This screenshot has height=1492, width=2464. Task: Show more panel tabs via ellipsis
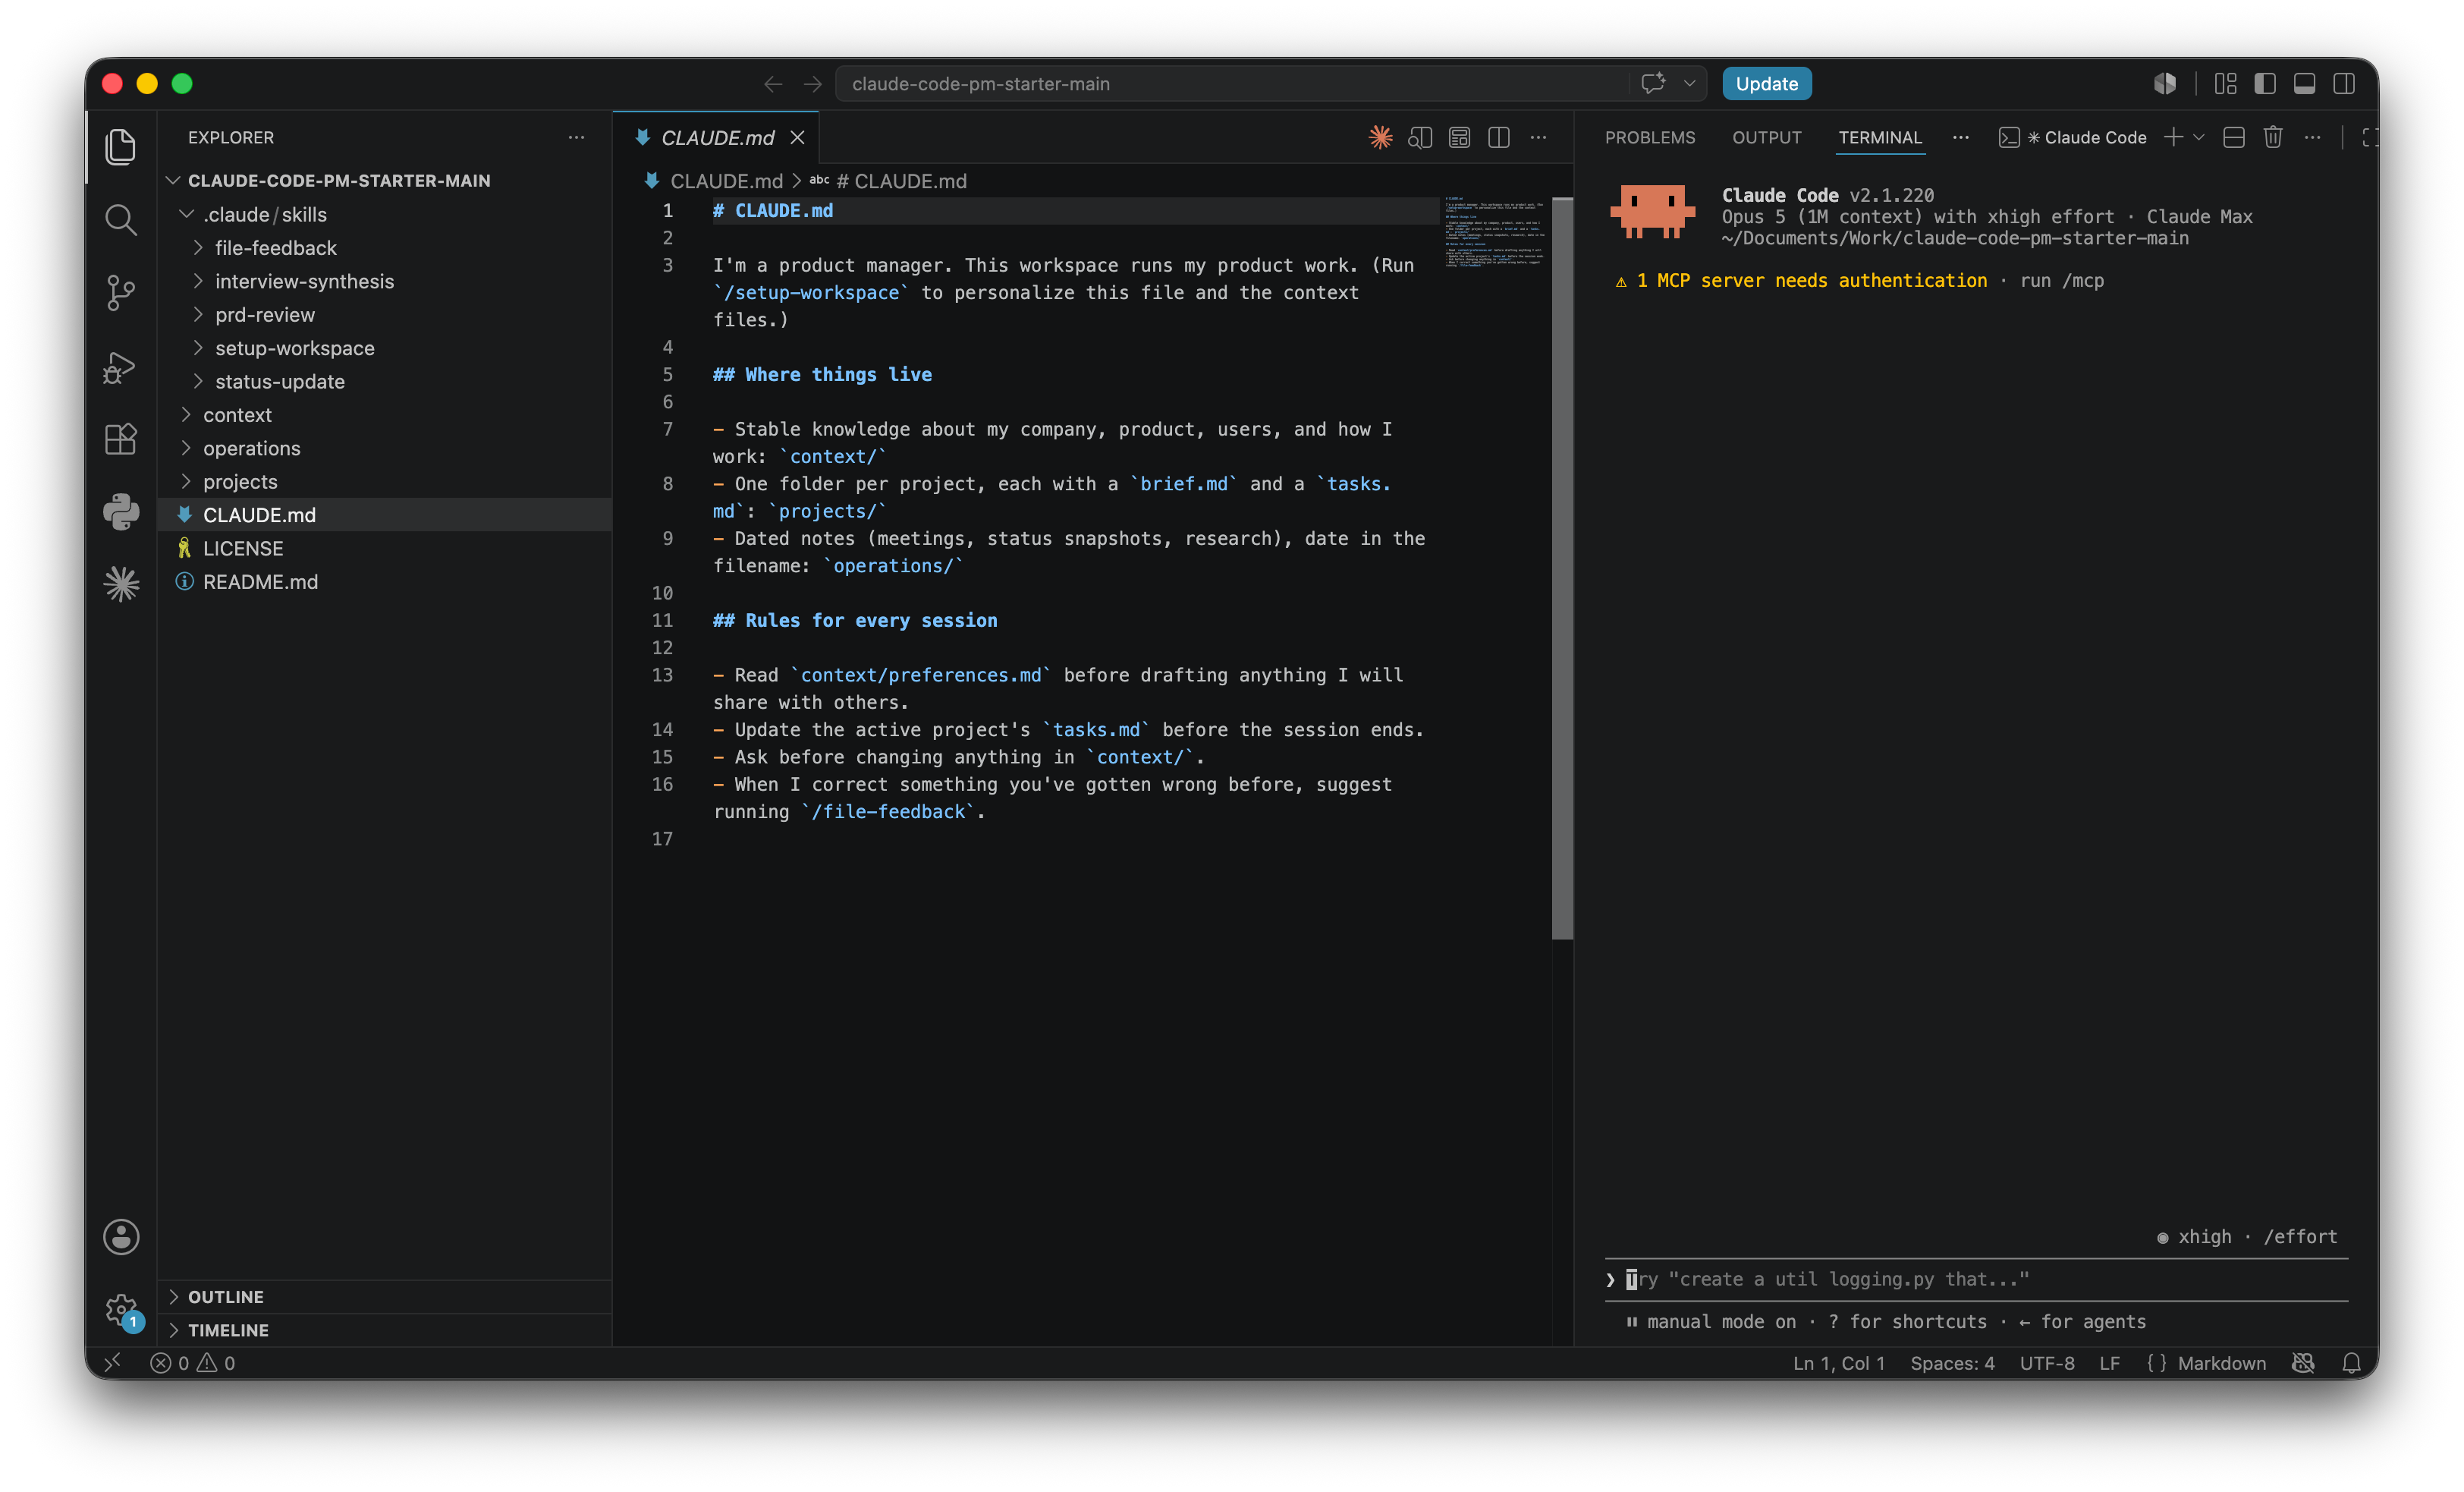(x=1961, y=137)
